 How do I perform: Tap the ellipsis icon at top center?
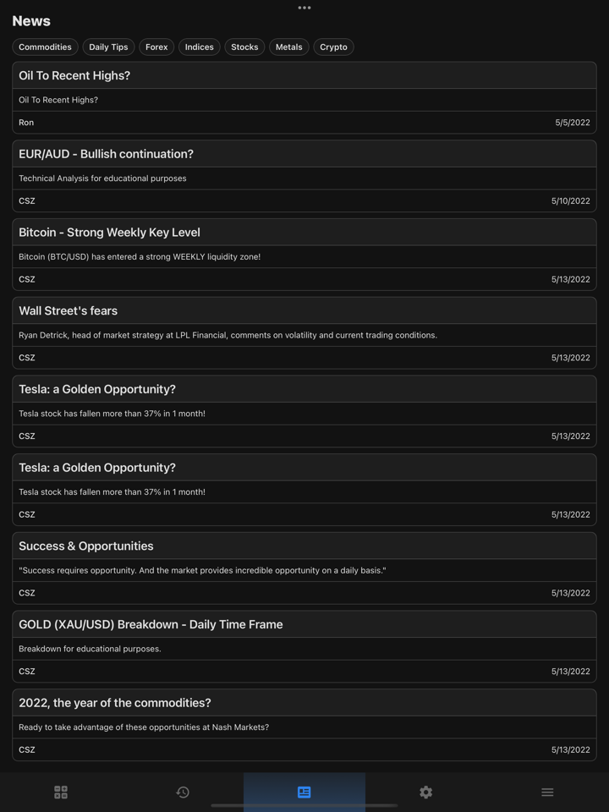304,8
